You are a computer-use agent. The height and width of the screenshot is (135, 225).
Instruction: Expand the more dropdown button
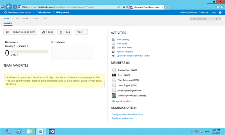pos(81,32)
